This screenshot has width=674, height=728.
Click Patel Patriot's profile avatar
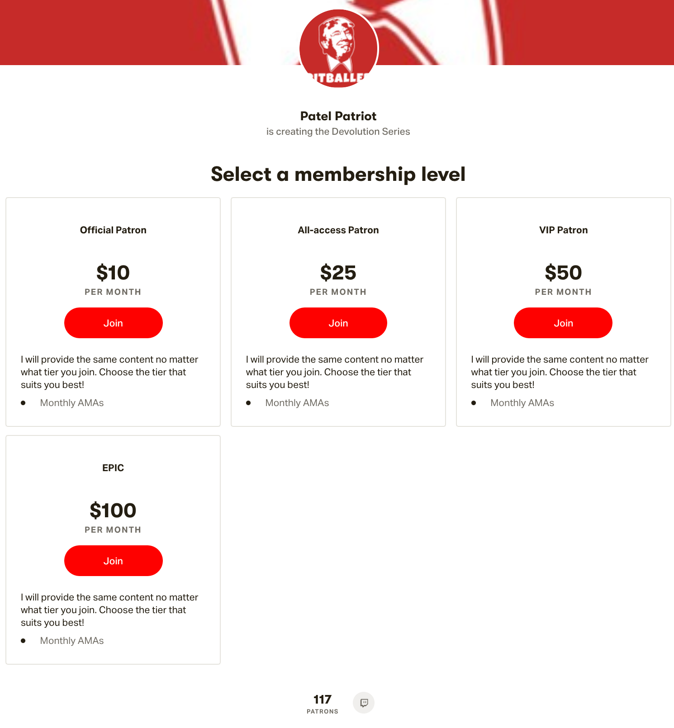pyautogui.click(x=339, y=48)
